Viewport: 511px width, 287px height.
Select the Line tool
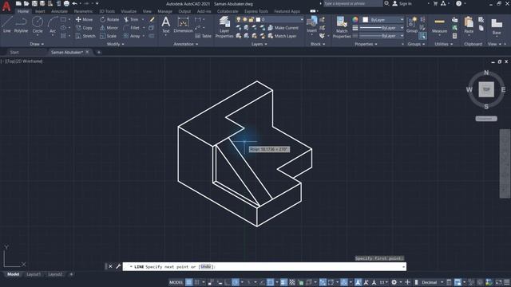pyautogui.click(x=7, y=25)
